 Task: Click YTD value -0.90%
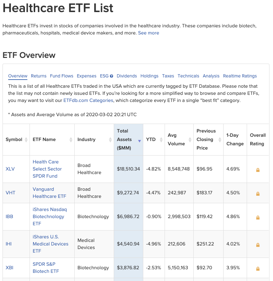click(154, 216)
